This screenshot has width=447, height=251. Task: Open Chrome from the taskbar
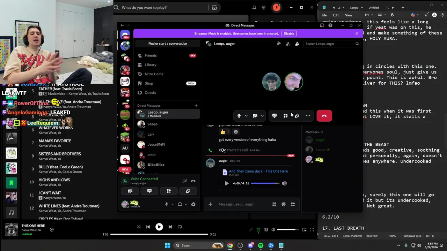coord(230,245)
